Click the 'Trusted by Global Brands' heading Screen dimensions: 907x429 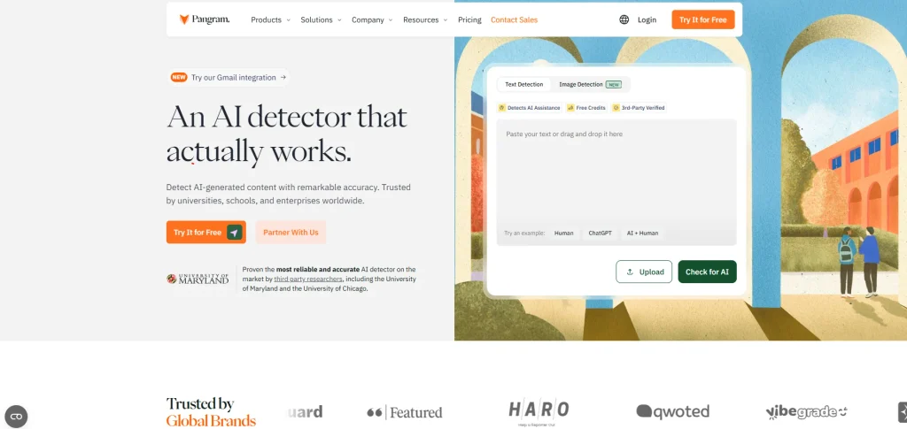click(x=211, y=411)
